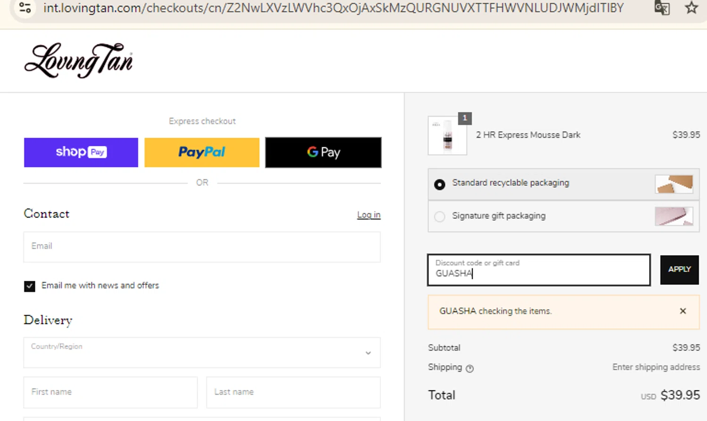
Task: Click the First name field
Action: pos(110,392)
